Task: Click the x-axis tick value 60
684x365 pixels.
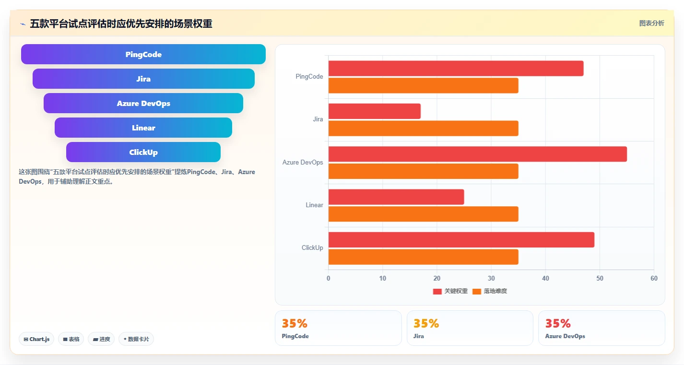Action: pyautogui.click(x=654, y=279)
